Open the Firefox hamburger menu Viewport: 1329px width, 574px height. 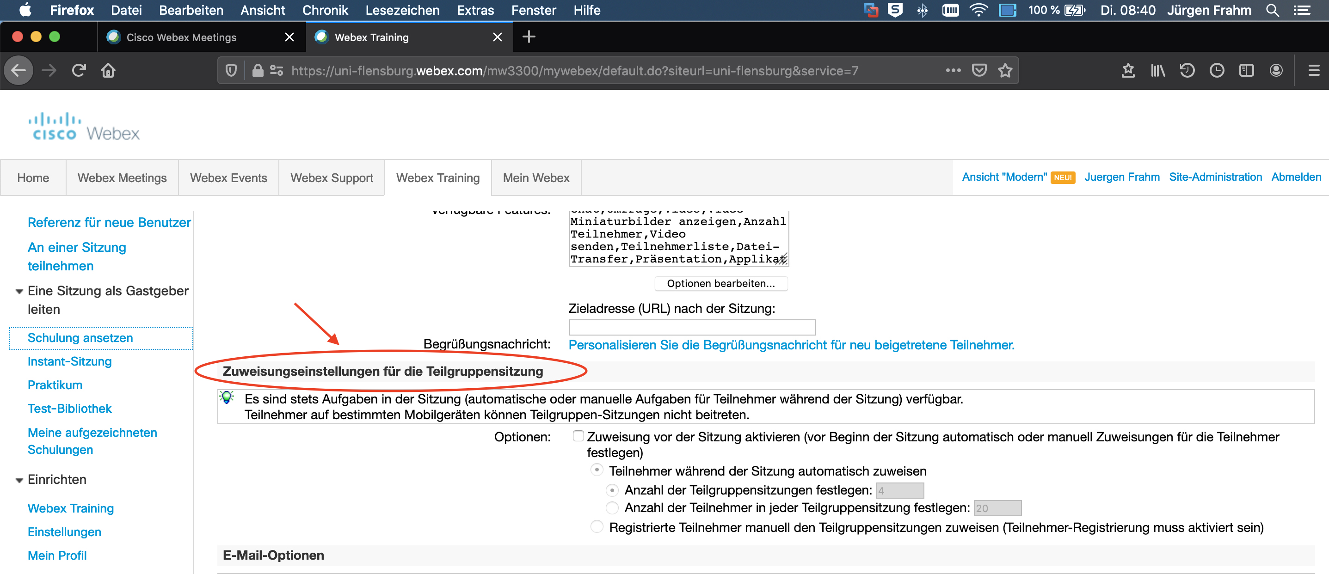coord(1314,70)
